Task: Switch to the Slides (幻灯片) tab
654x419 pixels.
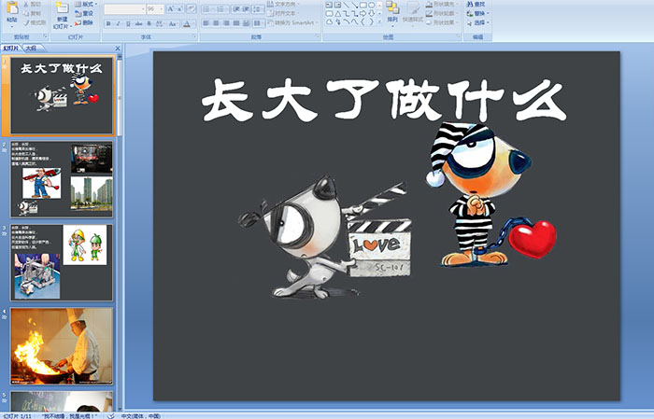Action: [x=11, y=47]
